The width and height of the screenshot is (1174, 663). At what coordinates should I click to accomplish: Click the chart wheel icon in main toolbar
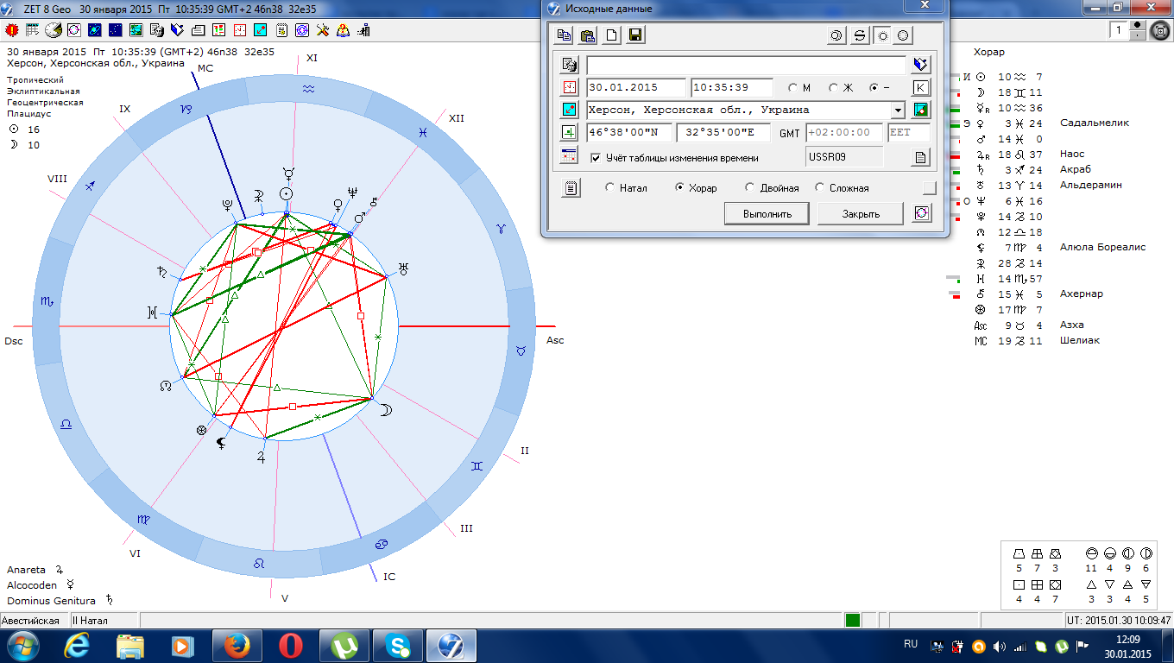click(74, 30)
